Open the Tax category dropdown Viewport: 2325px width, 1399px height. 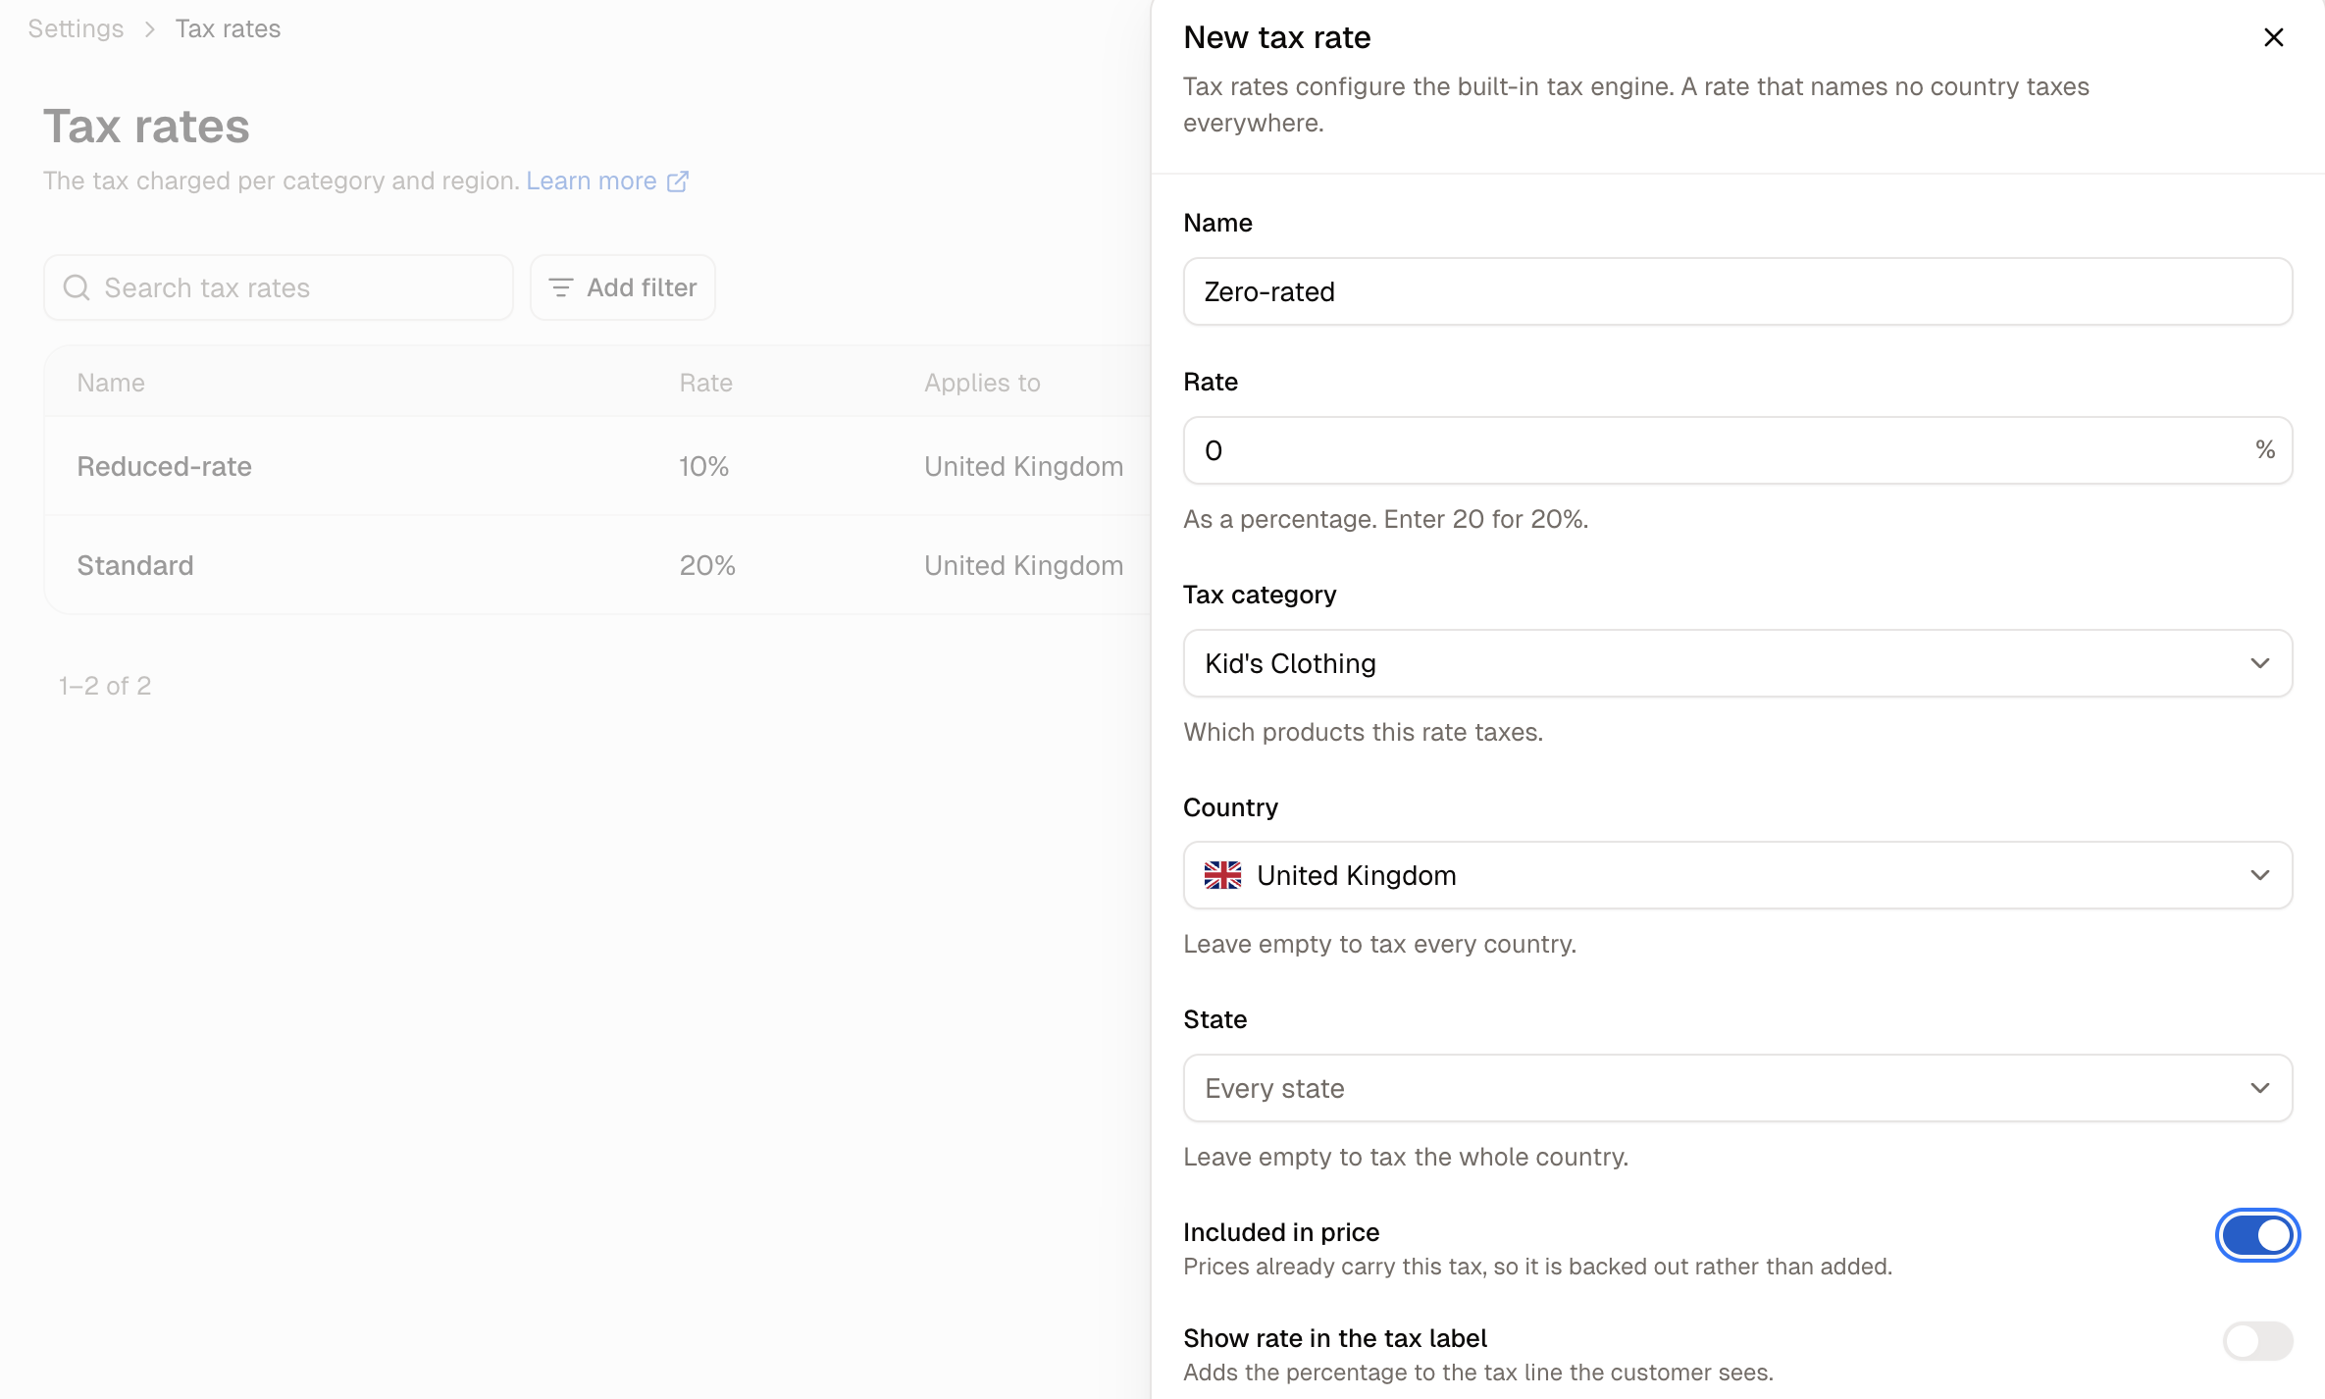1737,663
